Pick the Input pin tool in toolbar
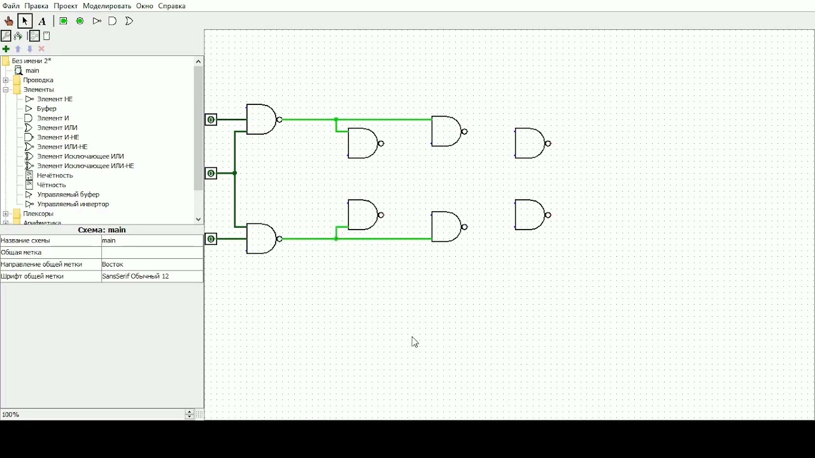This screenshot has width=815, height=458. click(x=64, y=21)
